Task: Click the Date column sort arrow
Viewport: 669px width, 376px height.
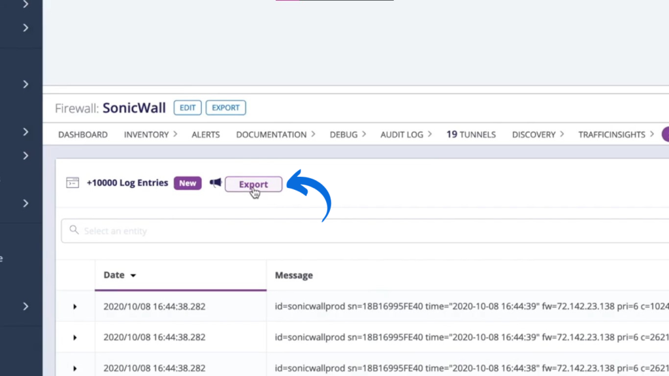Action: (133, 275)
